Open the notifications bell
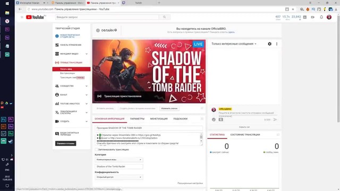The height and width of the screenshot is (191, 340). pos(321,17)
